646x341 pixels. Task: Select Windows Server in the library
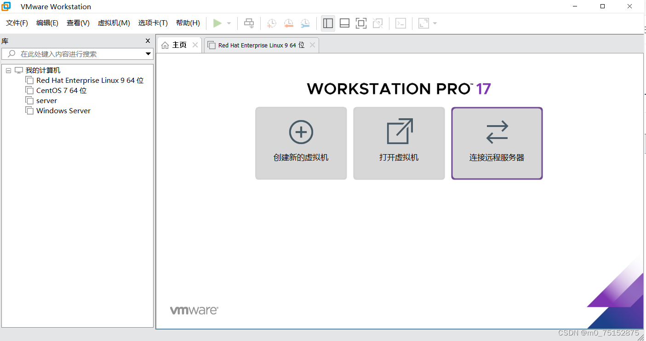(63, 111)
